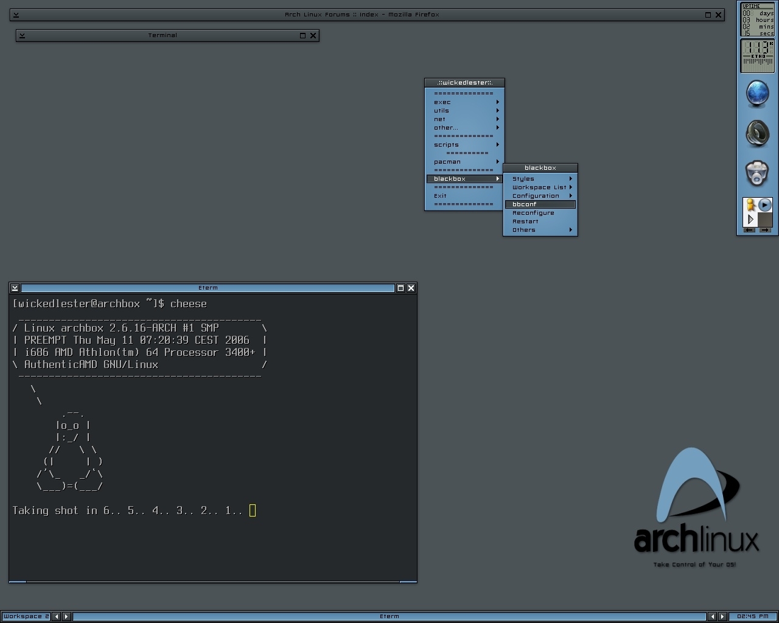Click the .::wickedlester::. menu title

point(464,83)
